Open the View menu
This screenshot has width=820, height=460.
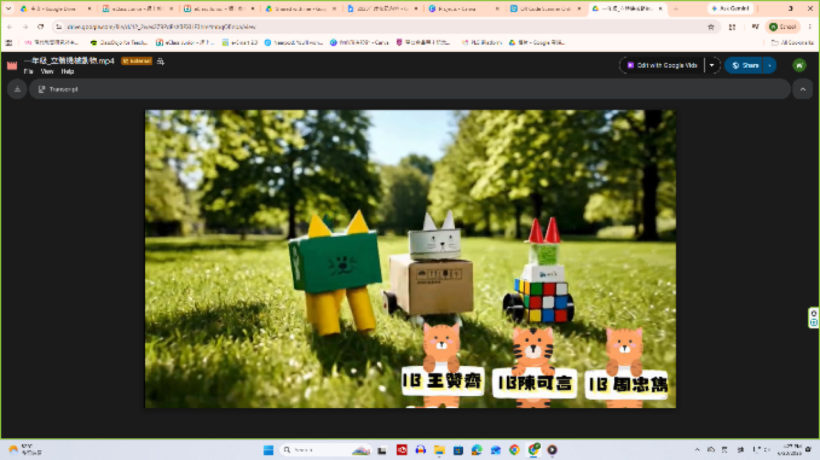click(47, 72)
